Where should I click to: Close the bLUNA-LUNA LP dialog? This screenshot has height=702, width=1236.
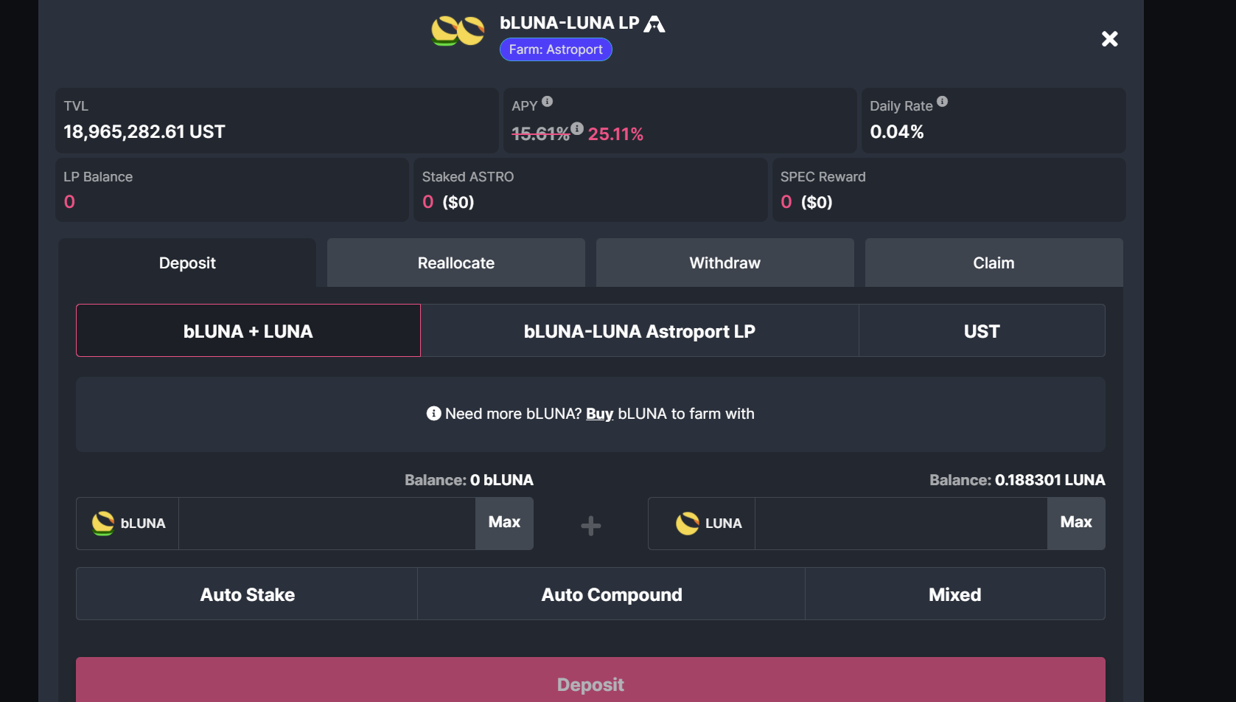(x=1109, y=39)
